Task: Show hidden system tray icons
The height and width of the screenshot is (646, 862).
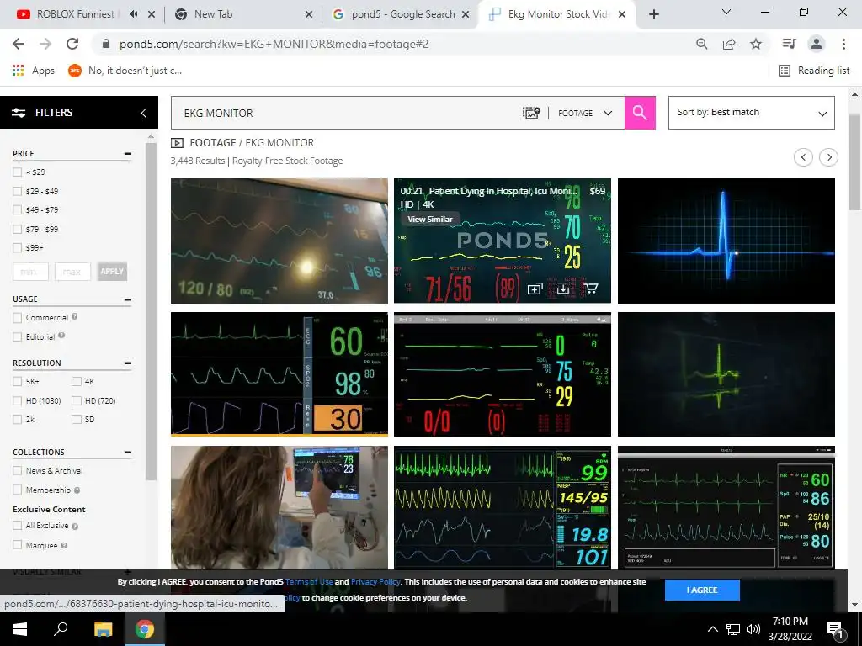Action: (712, 629)
